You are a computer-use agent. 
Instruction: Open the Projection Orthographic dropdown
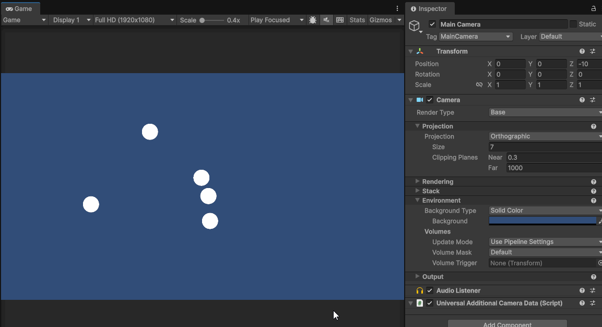coord(546,136)
